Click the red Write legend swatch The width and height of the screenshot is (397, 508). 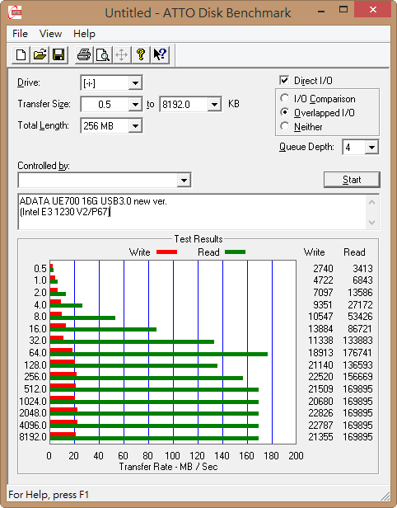coord(166,252)
